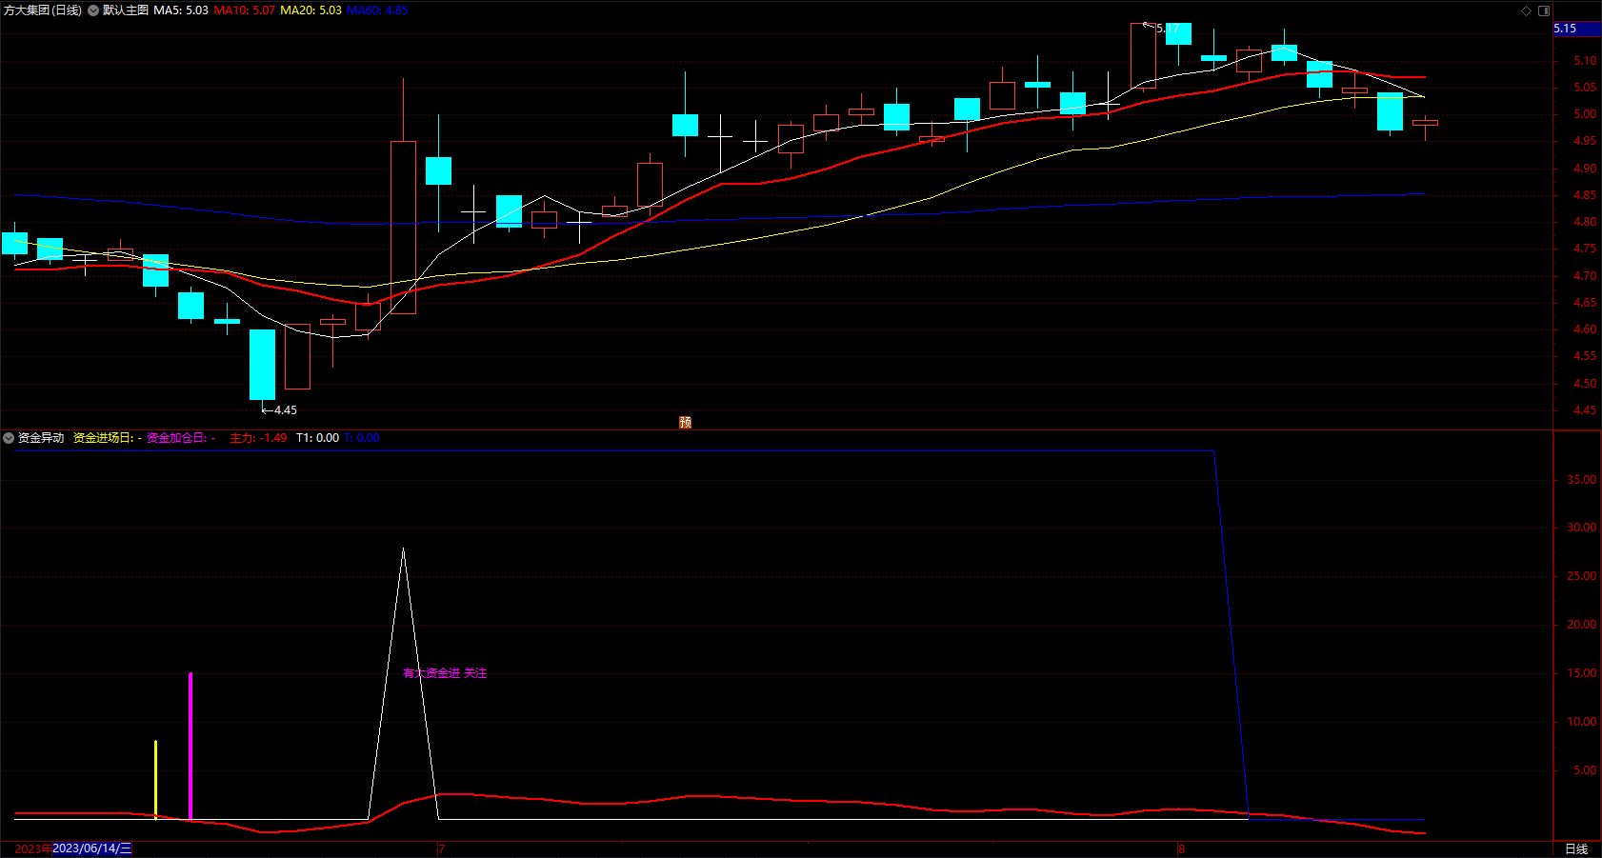The width and height of the screenshot is (1602, 858).
Task: Click the white peak of the 资金异动 spike
Action: click(x=403, y=549)
